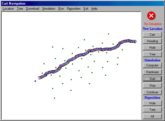The image size is (165, 121).
Task: Click the Tree button under Reposition
Action: (x=152, y=110)
